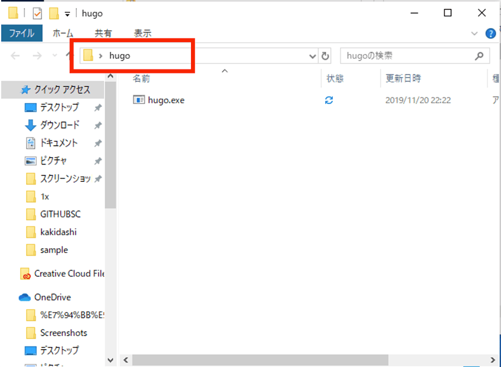
Task: Select クイック アクセス in navigation pane
Action: pyautogui.click(x=53, y=90)
